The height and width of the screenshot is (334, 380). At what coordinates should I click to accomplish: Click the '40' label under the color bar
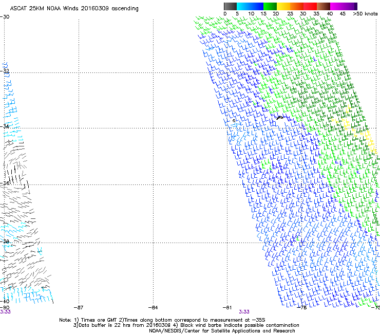(x=330, y=14)
